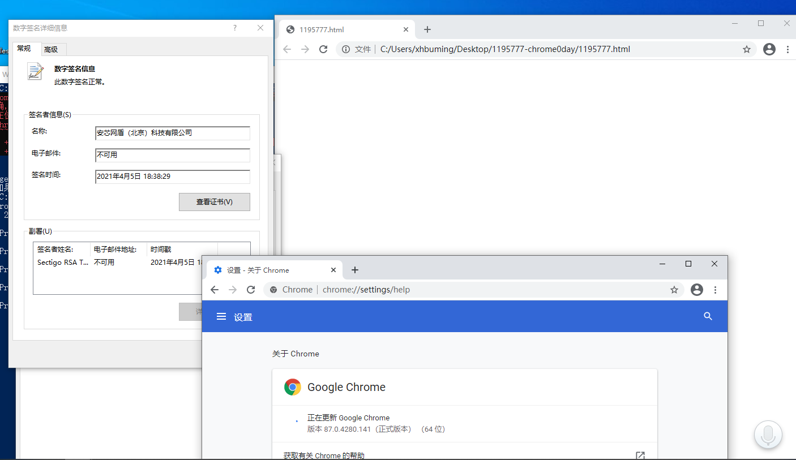Click the chrome://settings/help address bar
Image resolution: width=796 pixels, height=460 pixels.
point(474,290)
